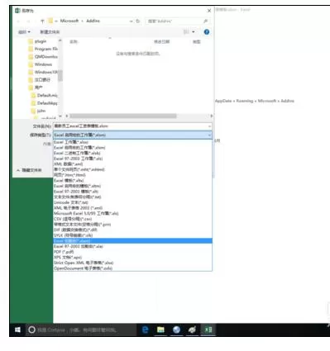Click the Name column header

(x=74, y=41)
